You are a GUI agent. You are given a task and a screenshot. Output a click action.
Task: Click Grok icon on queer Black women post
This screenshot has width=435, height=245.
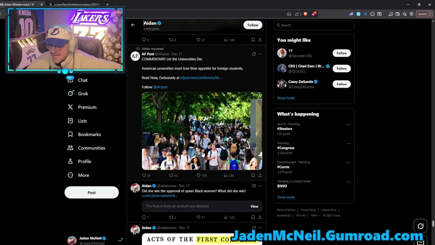[x=254, y=186]
